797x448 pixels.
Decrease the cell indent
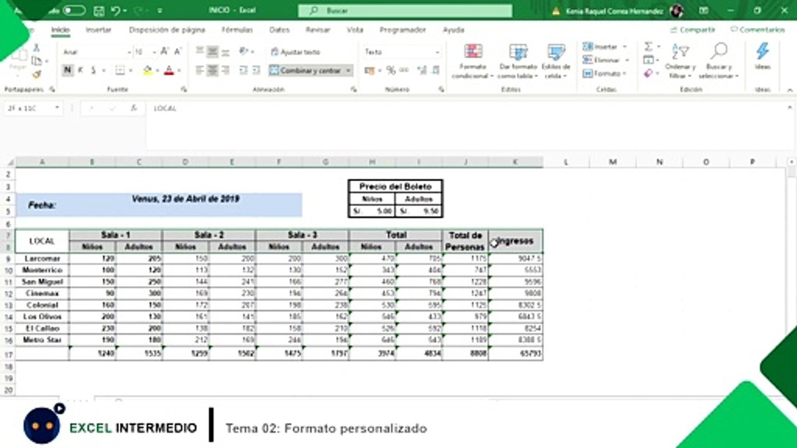(242, 70)
